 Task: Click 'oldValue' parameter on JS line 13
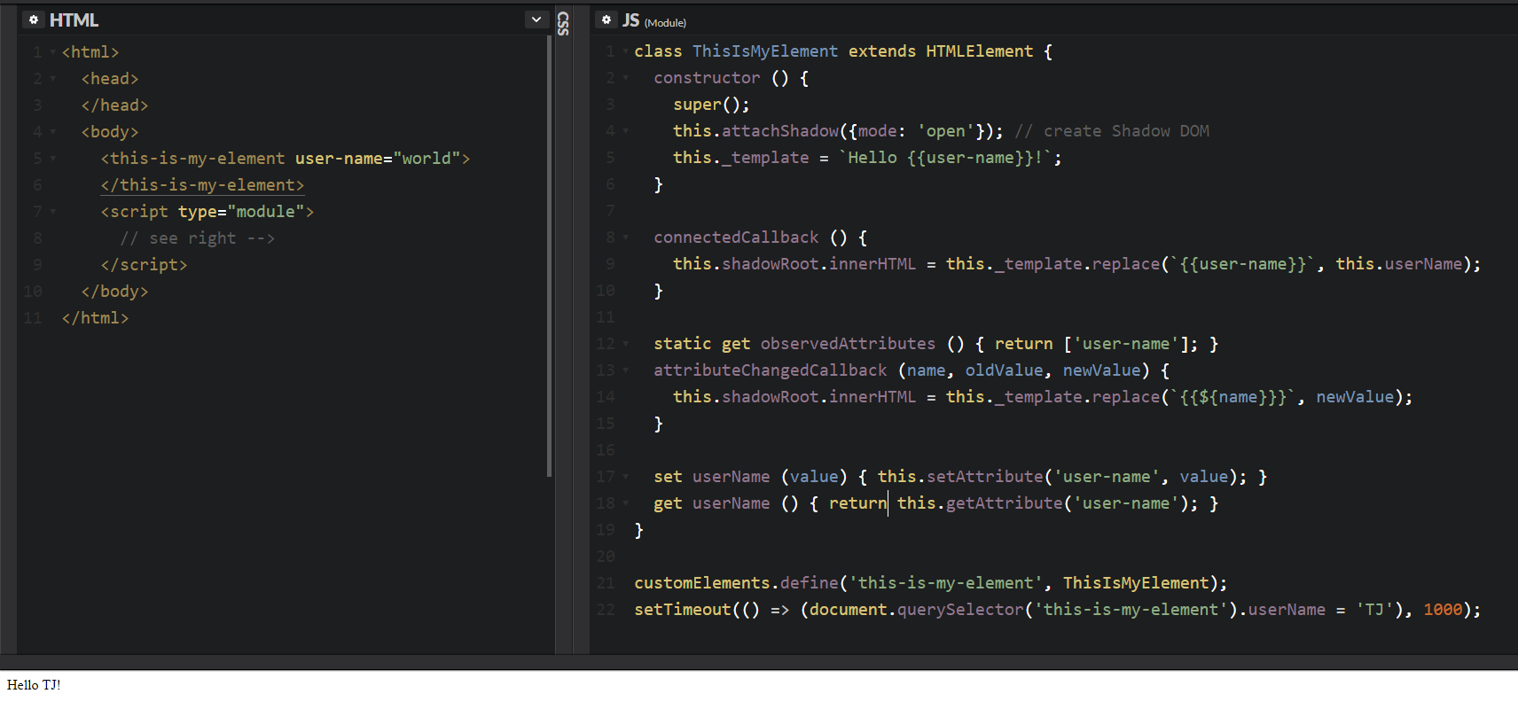pos(1005,370)
